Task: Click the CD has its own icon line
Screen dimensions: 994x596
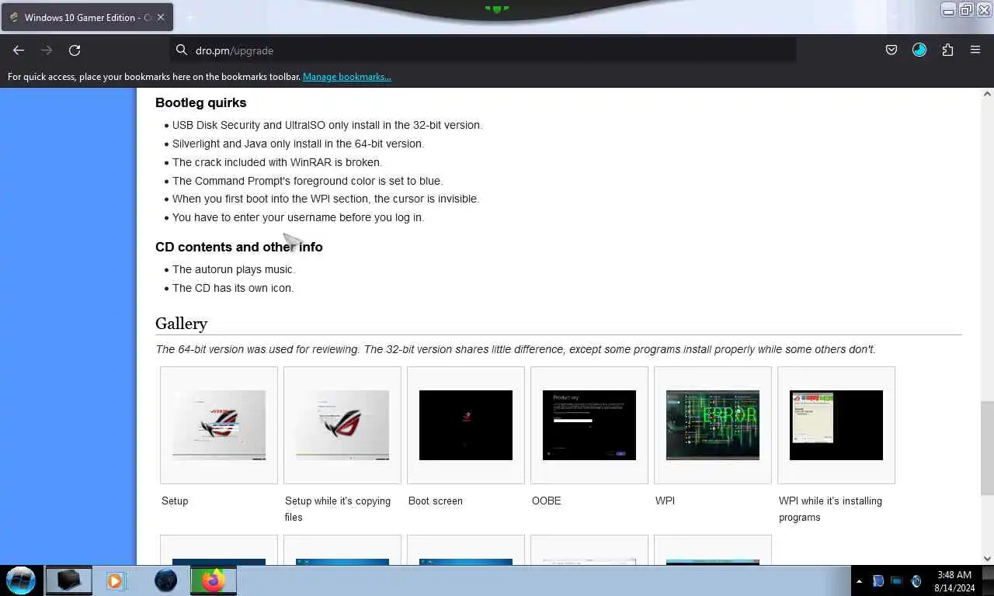Action: click(233, 288)
